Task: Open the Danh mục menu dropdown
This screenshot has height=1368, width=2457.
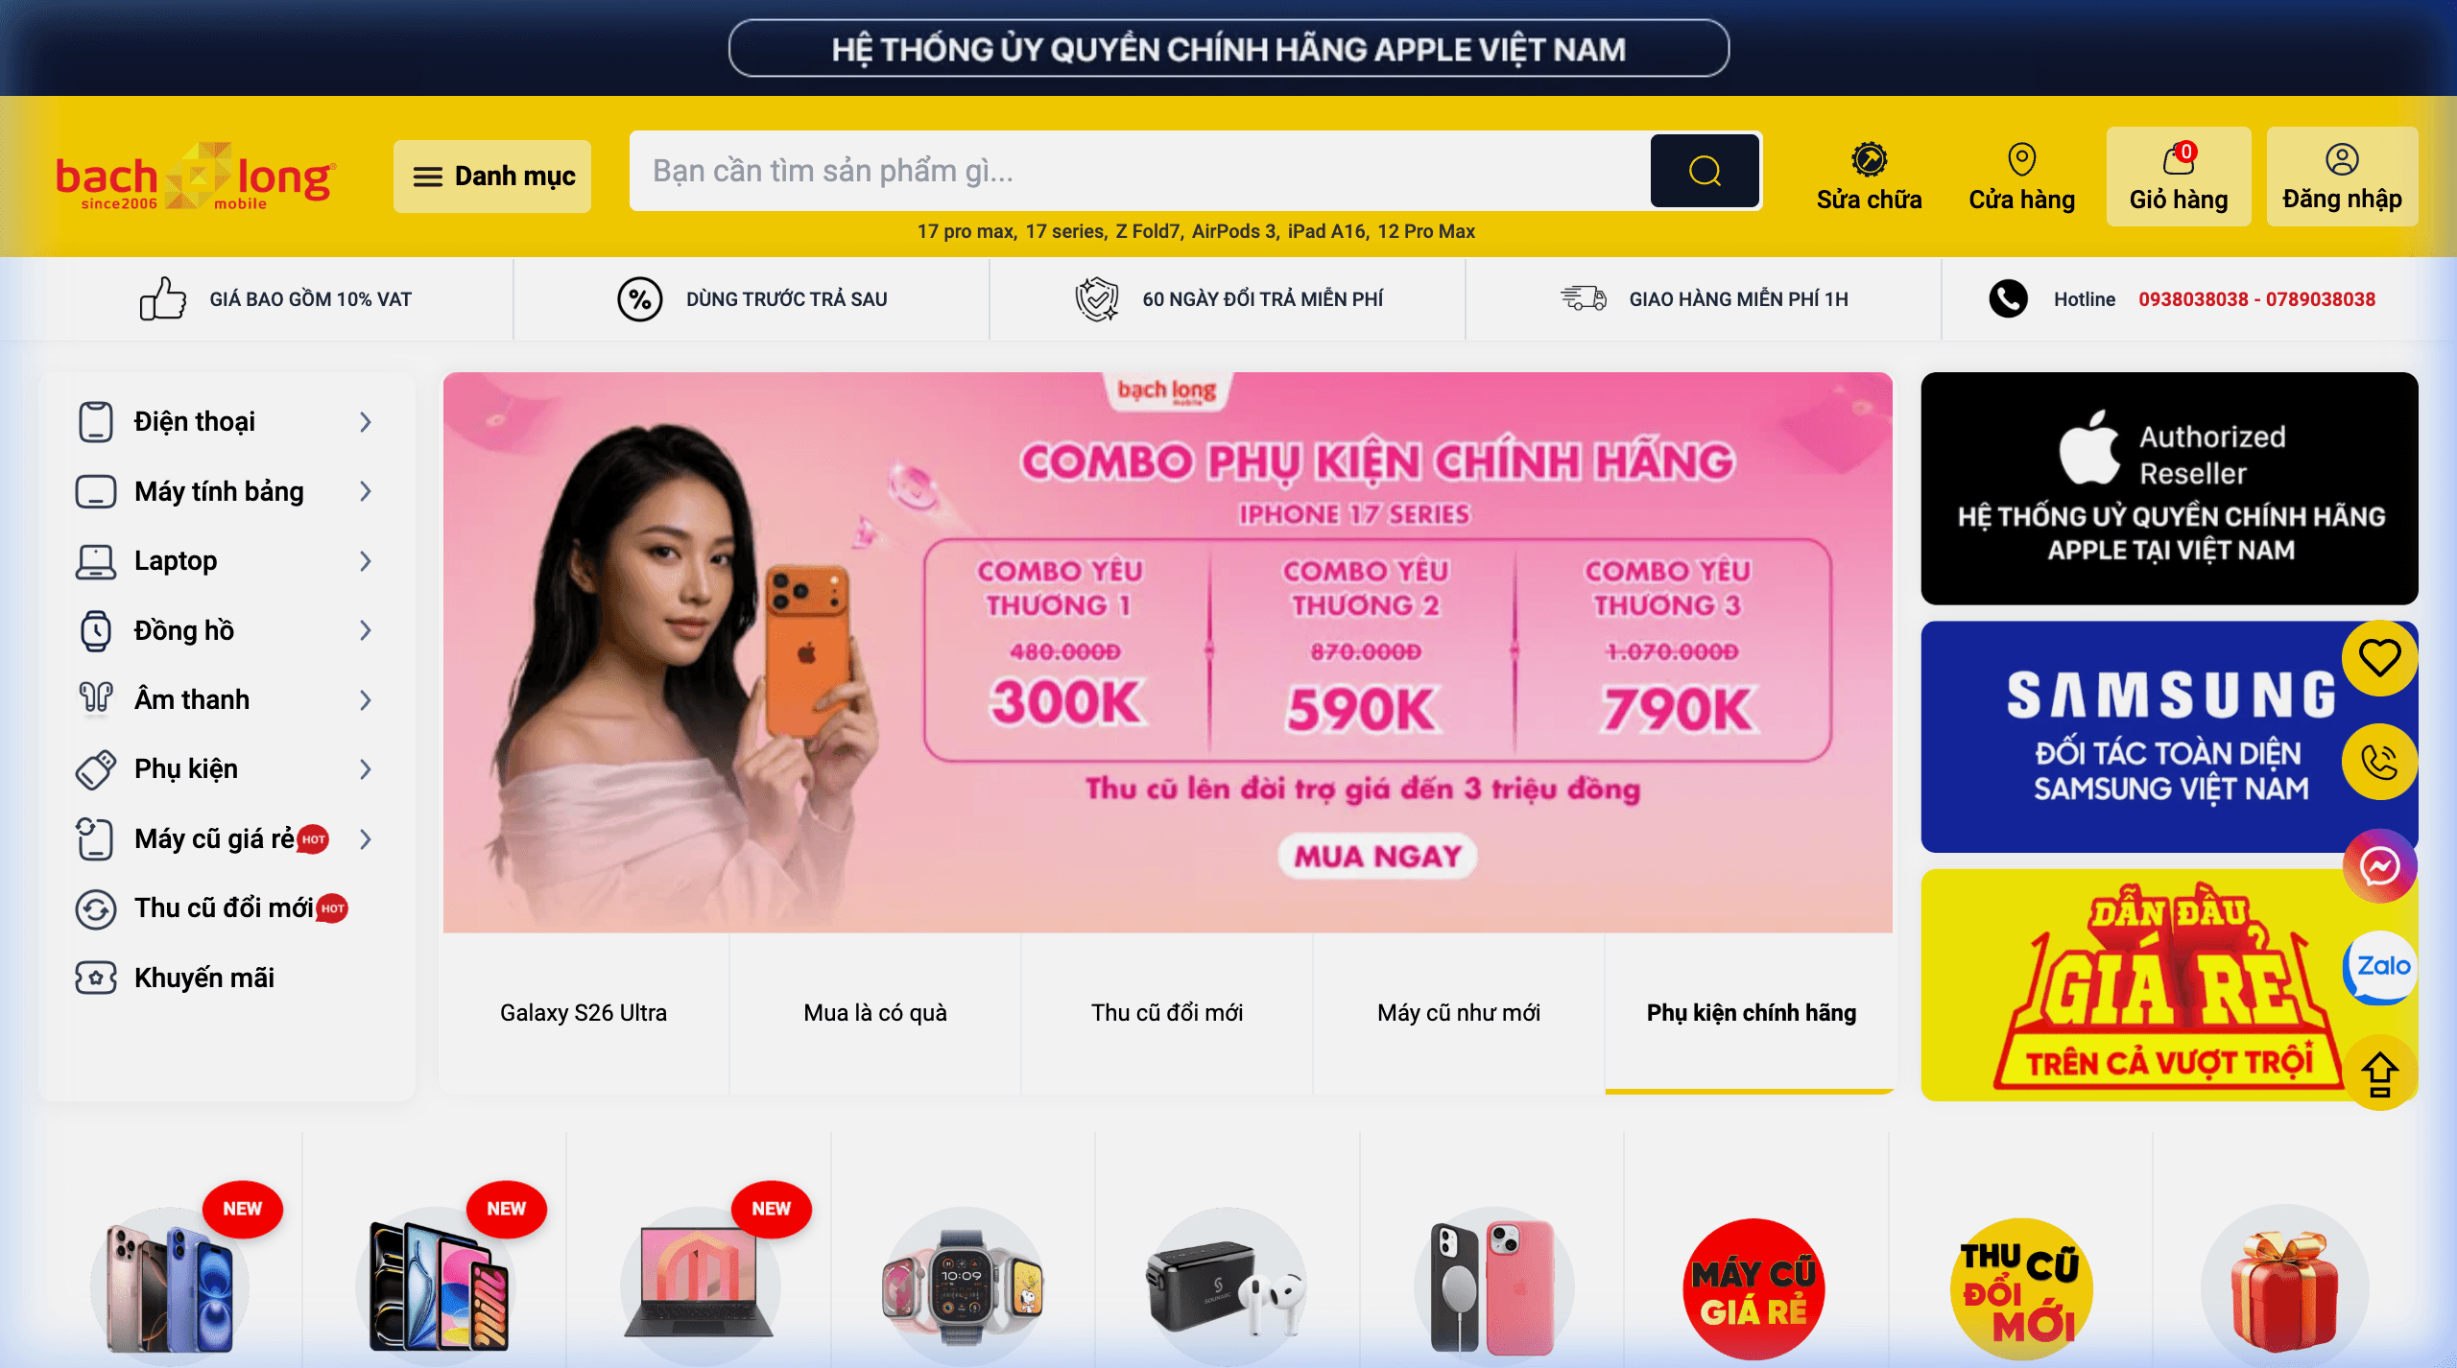Action: tap(492, 177)
